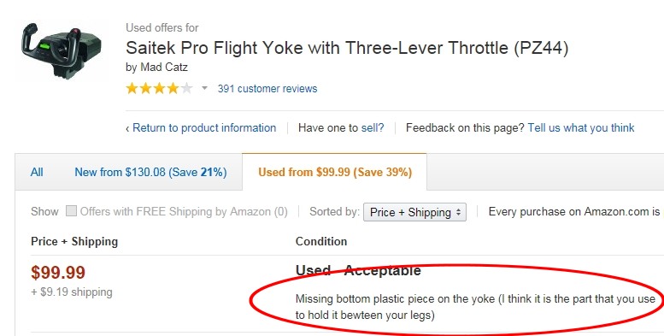Viewport: 664px width, 336px height.
Task: Open Tell us what you think link
Action: click(581, 128)
